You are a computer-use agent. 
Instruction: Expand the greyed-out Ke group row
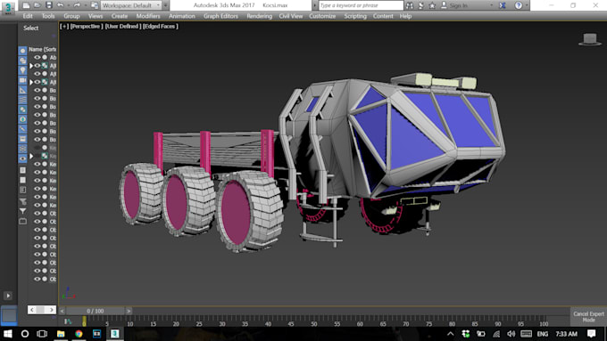pyautogui.click(x=31, y=156)
